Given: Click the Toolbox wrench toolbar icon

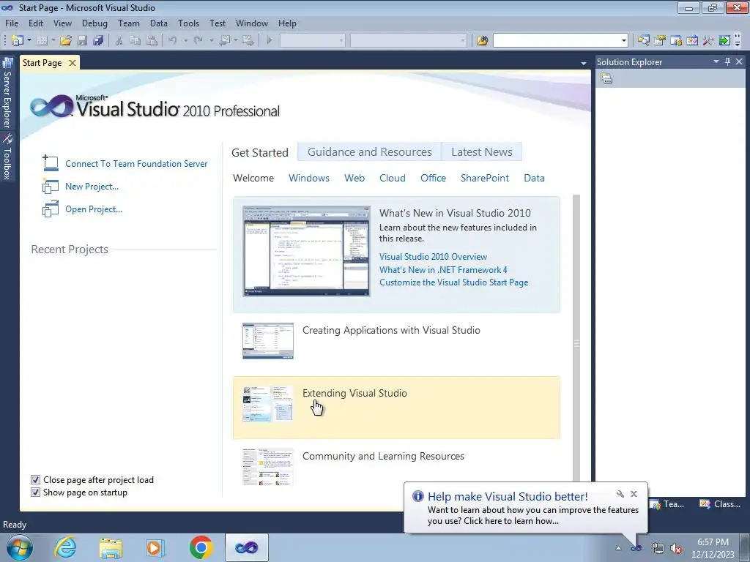Looking at the screenshot, I should point(708,41).
